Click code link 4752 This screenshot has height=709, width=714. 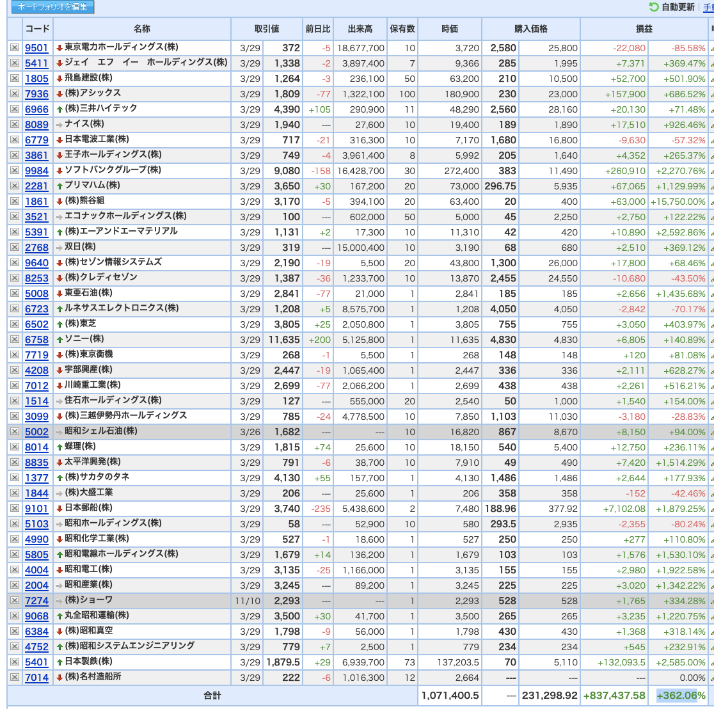click(36, 647)
